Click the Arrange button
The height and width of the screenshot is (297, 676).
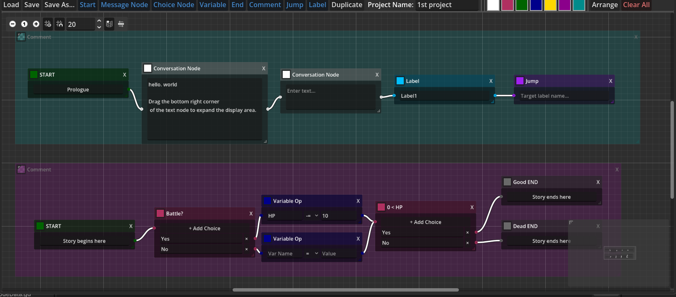tap(605, 5)
